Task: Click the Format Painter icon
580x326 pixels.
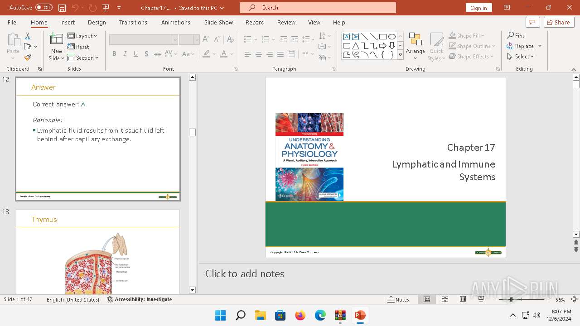Action: tap(28, 58)
